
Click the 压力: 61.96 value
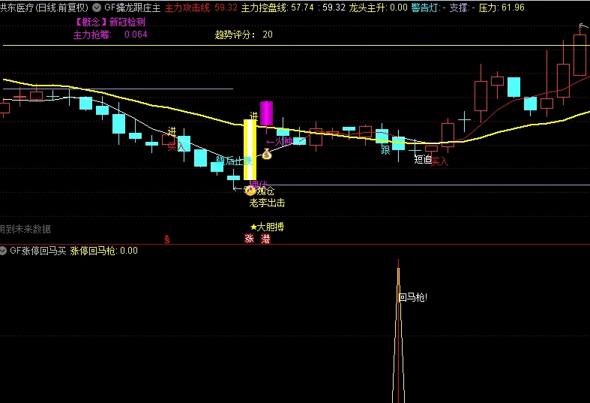(502, 8)
